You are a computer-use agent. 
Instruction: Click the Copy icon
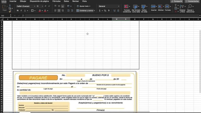pos(10,8)
